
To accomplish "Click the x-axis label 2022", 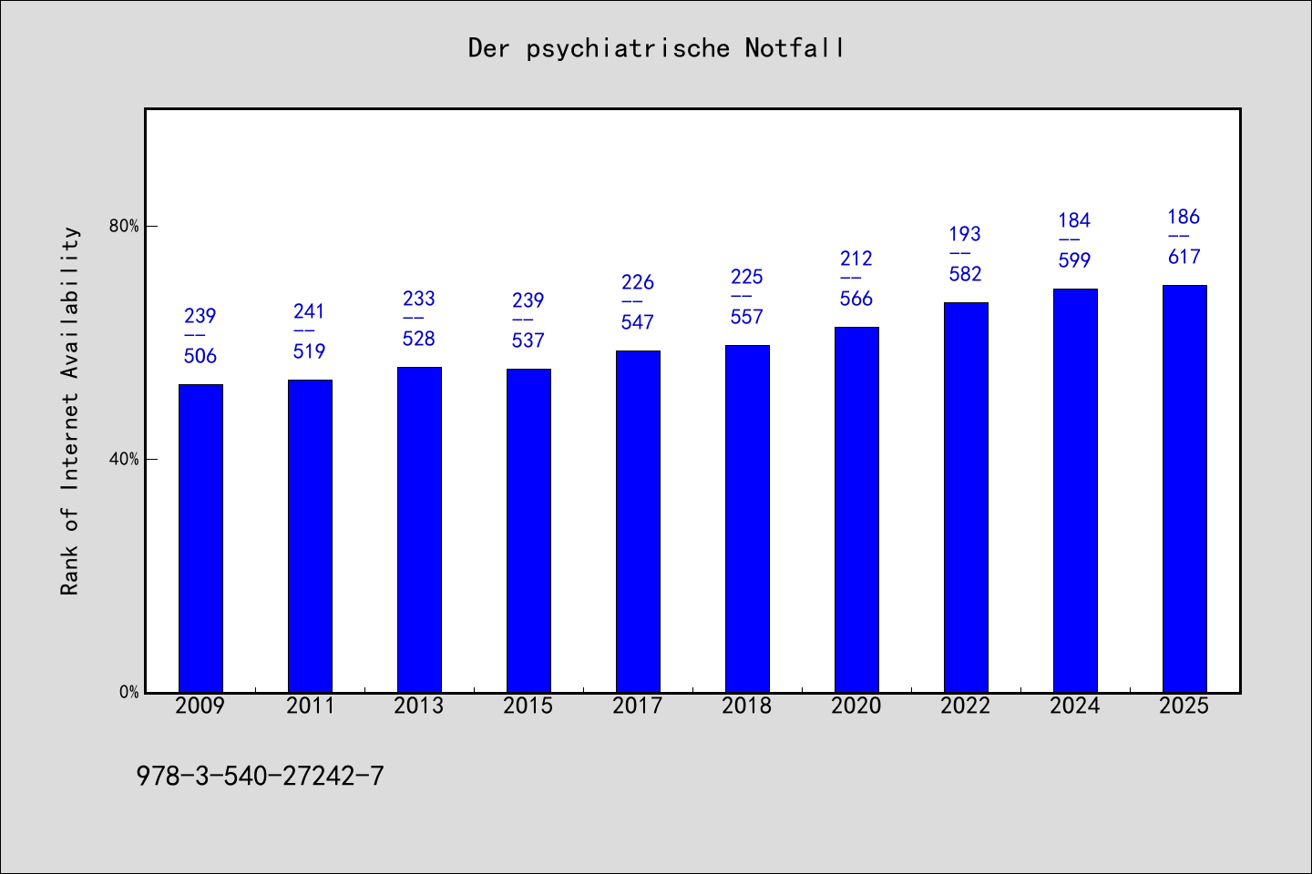I will [966, 706].
